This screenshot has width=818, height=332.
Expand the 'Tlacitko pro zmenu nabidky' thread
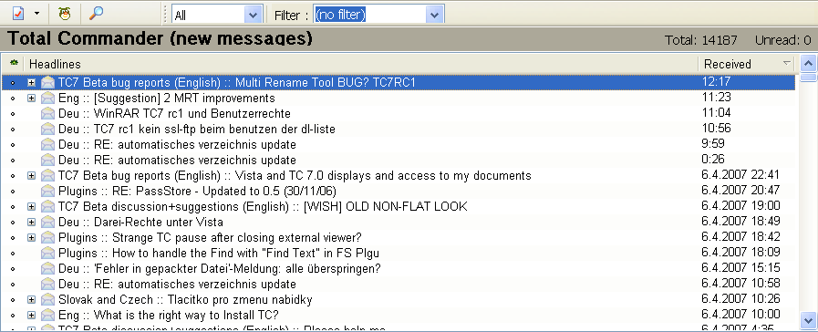(x=31, y=300)
